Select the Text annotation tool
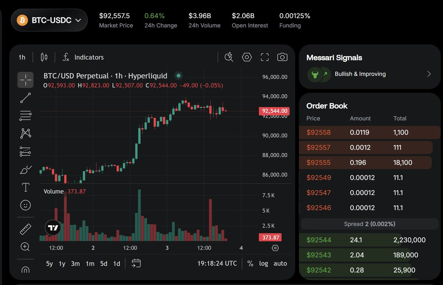The width and height of the screenshot is (443, 285). point(25,187)
